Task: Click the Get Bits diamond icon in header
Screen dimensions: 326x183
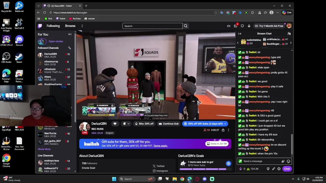Action: click(249, 26)
